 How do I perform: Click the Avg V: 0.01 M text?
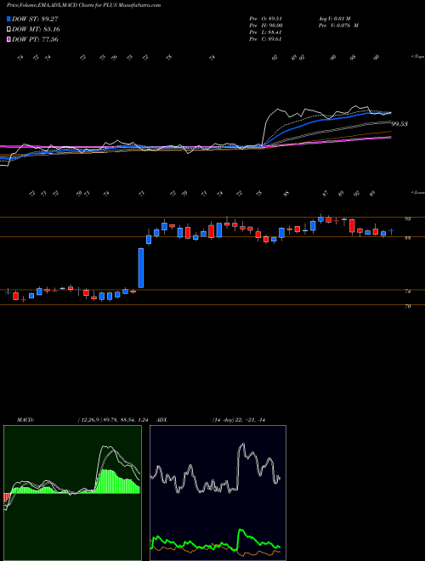[x=336, y=19]
